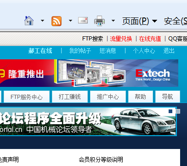Image resolution: width=187 pixels, height=166 pixels.
Task: Open the 安全(S) menu
Action: 176,21
